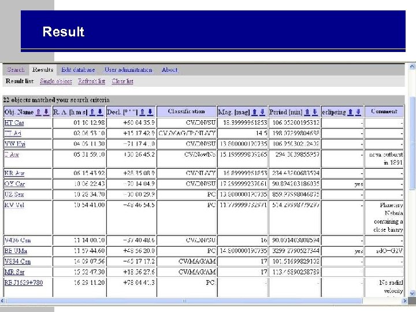The width and height of the screenshot is (416, 312).
Task: Select magnitude 16 of V436 Cen
Action: (263, 240)
